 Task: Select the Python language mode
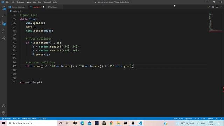pos(210,119)
